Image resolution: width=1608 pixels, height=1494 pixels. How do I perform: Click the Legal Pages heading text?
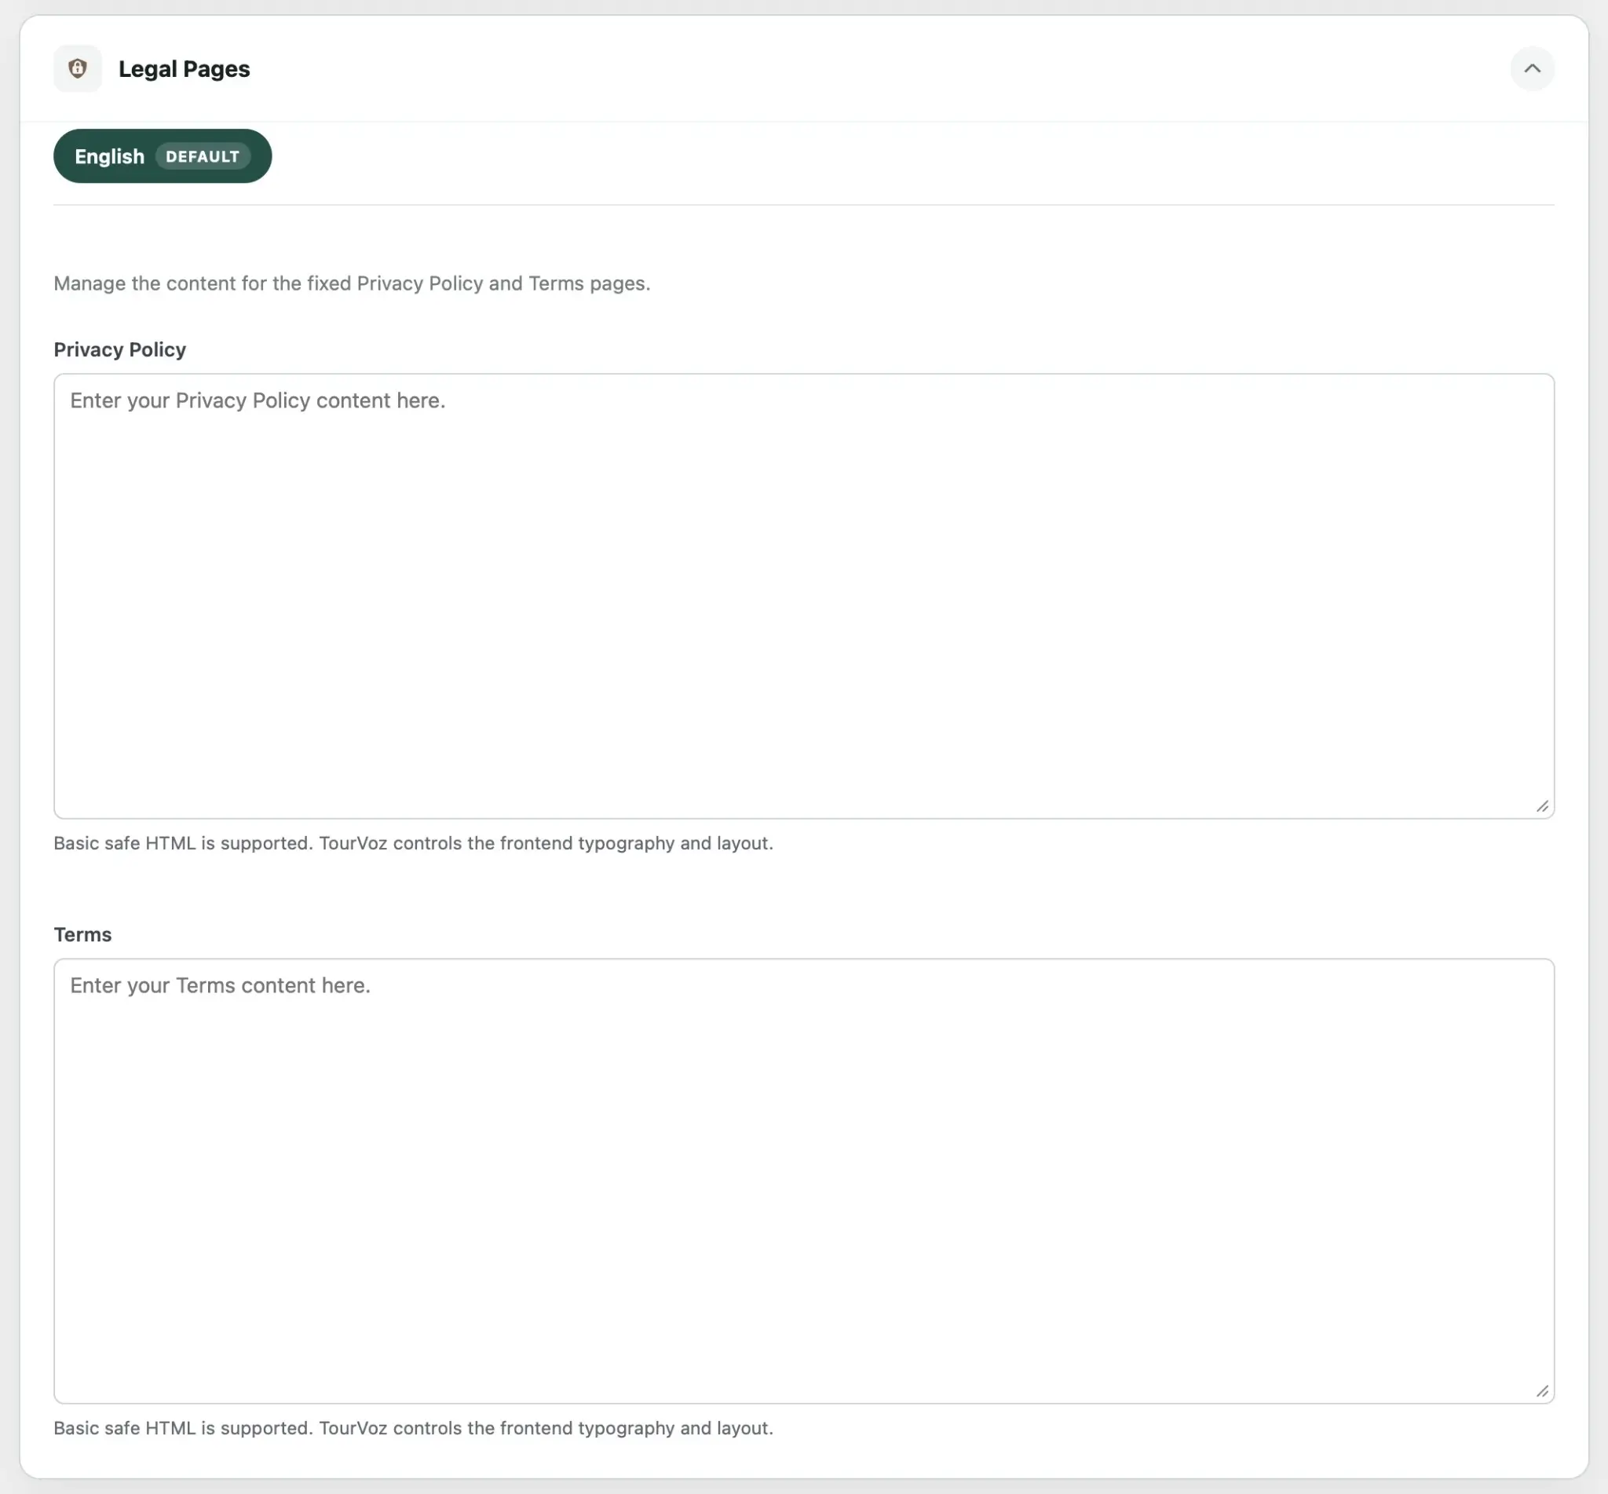(x=185, y=70)
